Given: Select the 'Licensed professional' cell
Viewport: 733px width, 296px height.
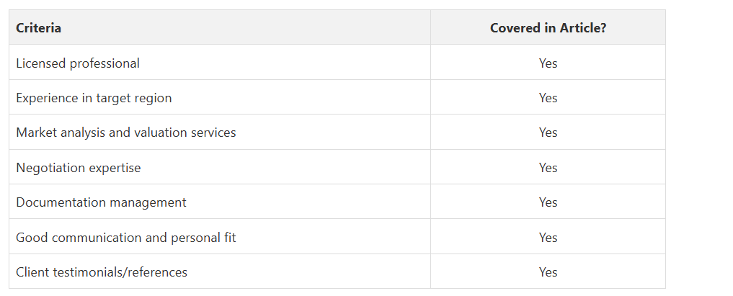Looking at the screenshot, I should [78, 63].
